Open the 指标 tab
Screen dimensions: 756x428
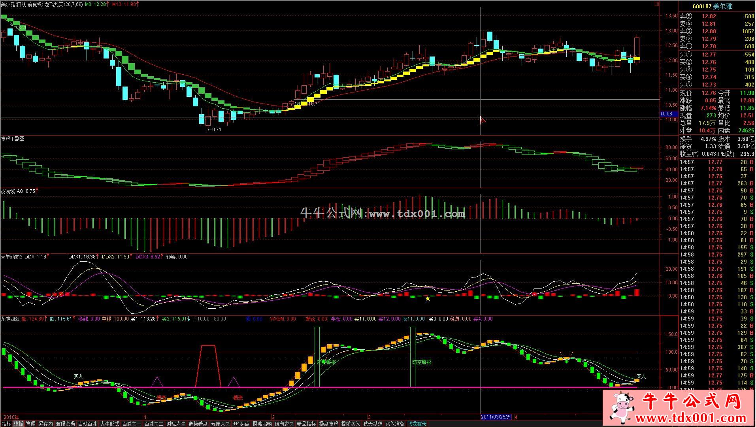tap(6, 424)
